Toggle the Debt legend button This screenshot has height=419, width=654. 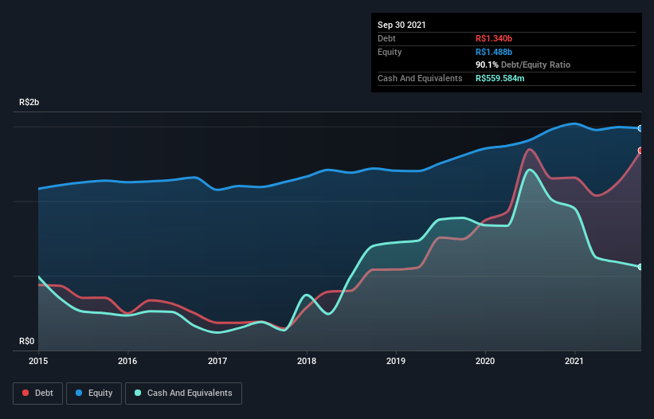[38, 394]
